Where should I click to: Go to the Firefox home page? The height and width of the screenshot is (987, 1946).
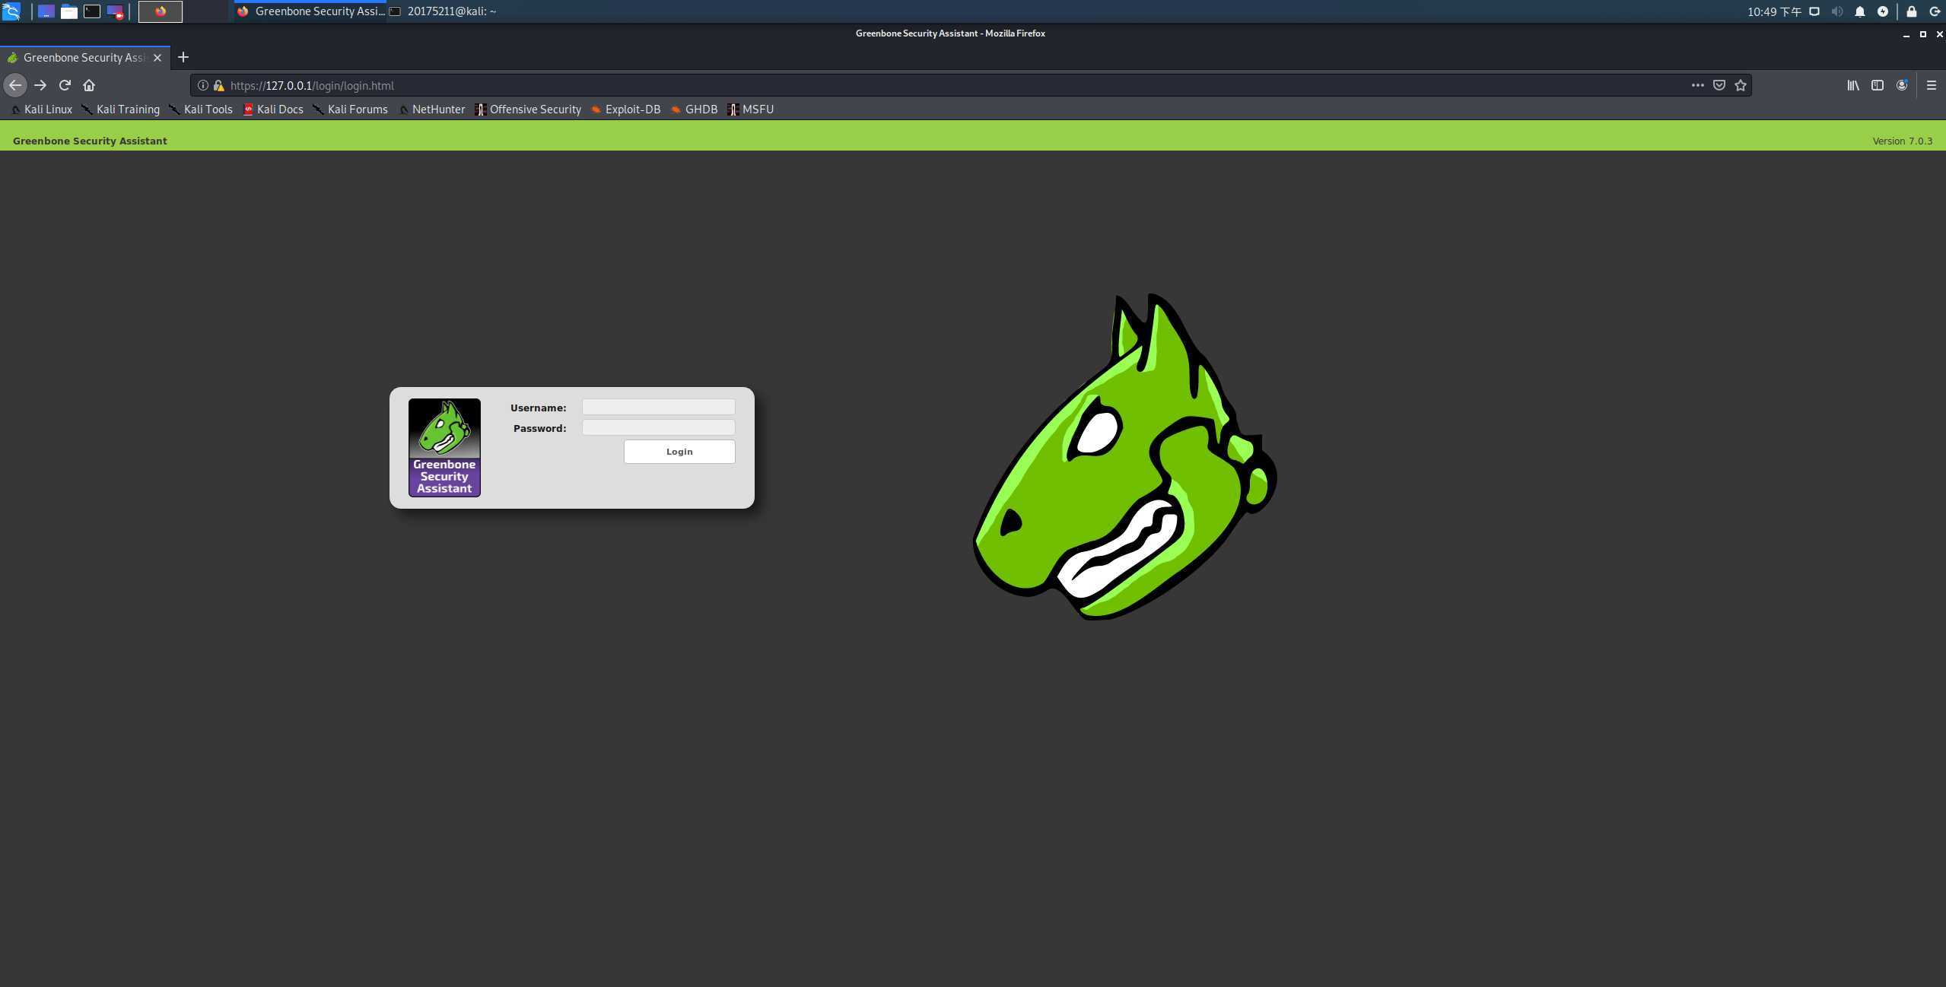pyautogui.click(x=89, y=85)
